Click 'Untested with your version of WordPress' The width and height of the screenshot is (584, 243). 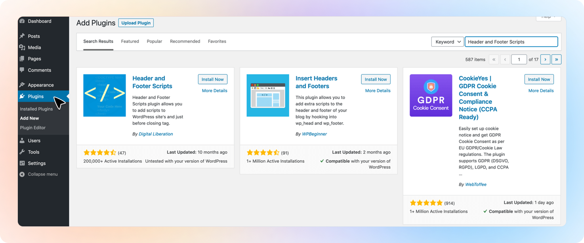tap(186, 161)
